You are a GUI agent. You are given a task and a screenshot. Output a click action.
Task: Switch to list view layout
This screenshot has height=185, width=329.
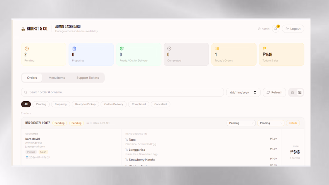300,92
